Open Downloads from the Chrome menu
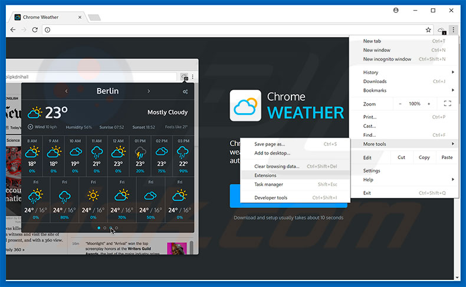The image size is (466, 287). point(404,81)
